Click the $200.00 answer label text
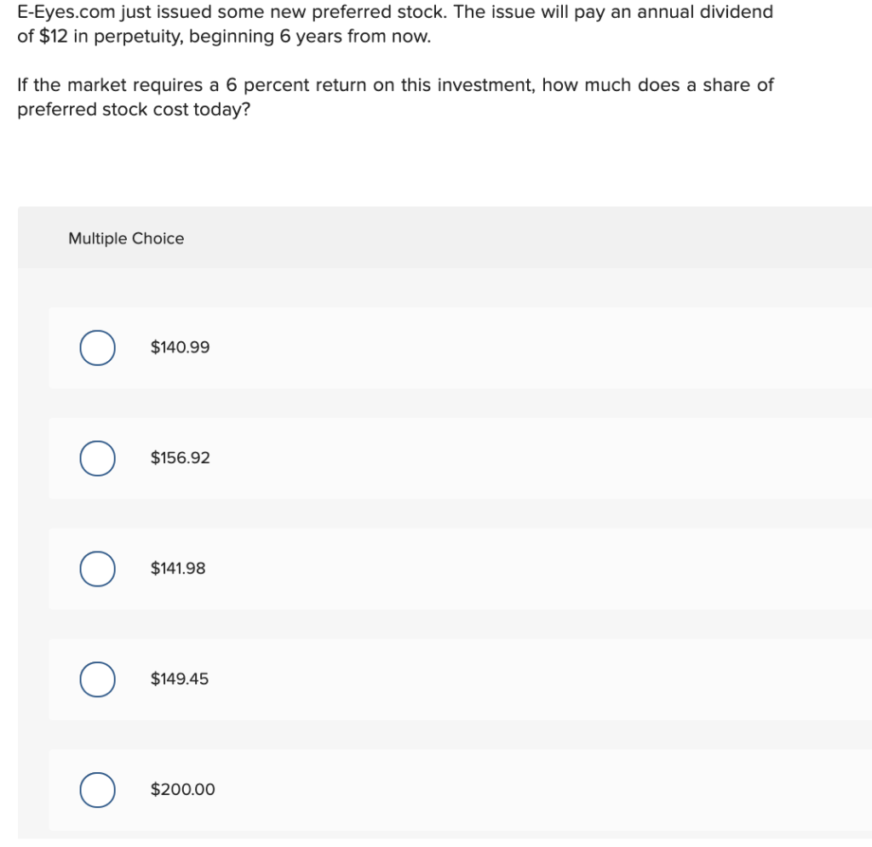This screenshot has width=872, height=847. tap(181, 789)
